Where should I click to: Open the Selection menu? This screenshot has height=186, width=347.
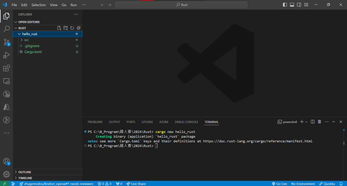tap(39, 5)
